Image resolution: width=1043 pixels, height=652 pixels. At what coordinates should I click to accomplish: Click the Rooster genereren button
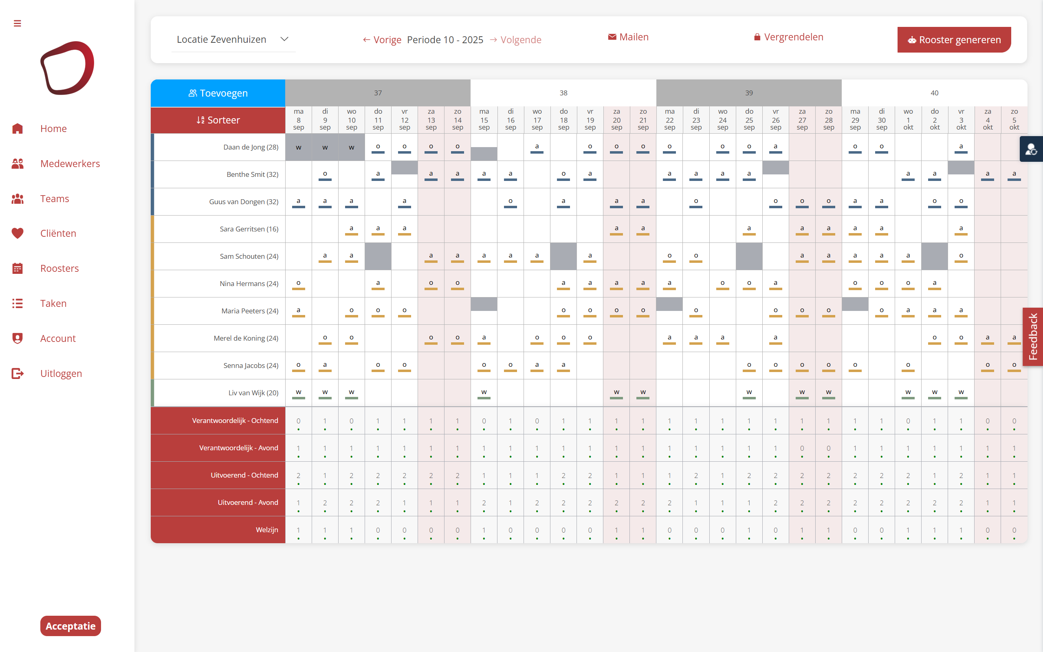[x=954, y=40]
